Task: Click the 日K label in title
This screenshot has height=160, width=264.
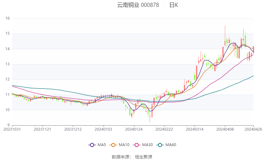Action: [x=174, y=5]
